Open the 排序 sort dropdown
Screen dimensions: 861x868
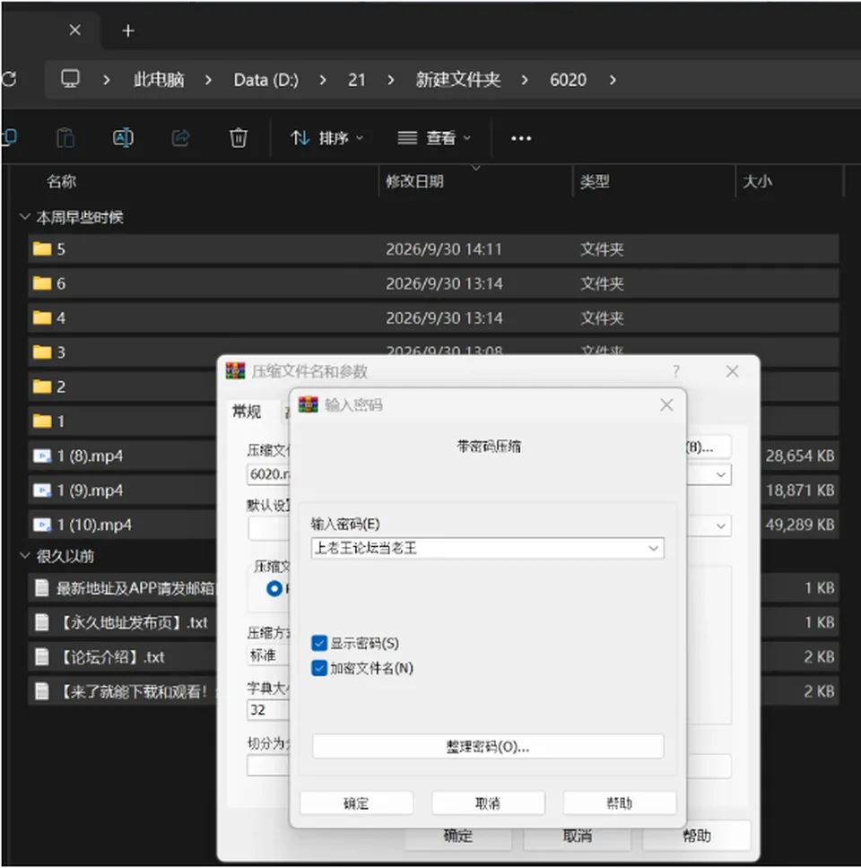click(x=326, y=138)
